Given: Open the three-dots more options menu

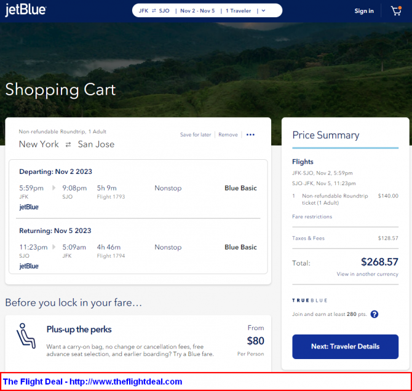Looking at the screenshot, I should [x=250, y=135].
